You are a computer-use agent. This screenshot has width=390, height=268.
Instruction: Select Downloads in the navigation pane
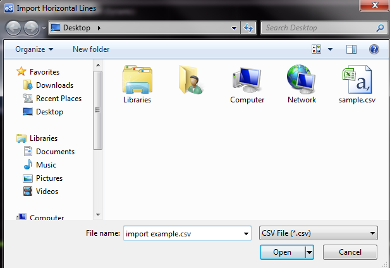point(48,85)
